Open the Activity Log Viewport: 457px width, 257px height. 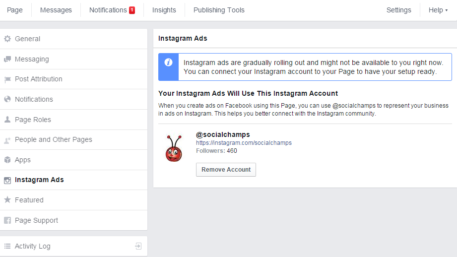click(x=74, y=246)
